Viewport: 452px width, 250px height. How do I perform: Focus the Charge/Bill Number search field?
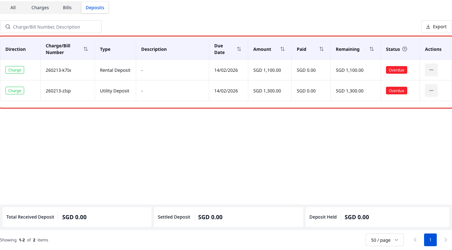[x=51, y=27]
